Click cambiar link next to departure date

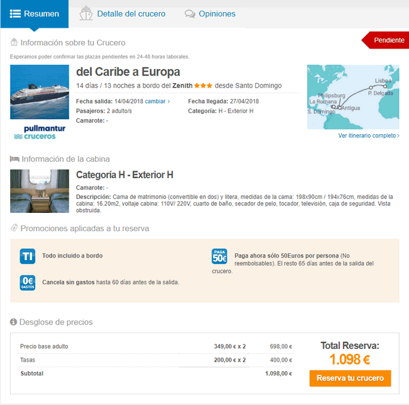pyautogui.click(x=157, y=101)
